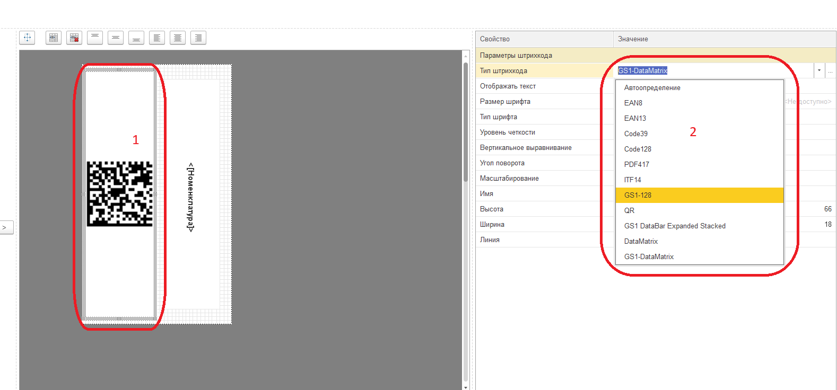Align content to the bottom vertically

[136, 38]
